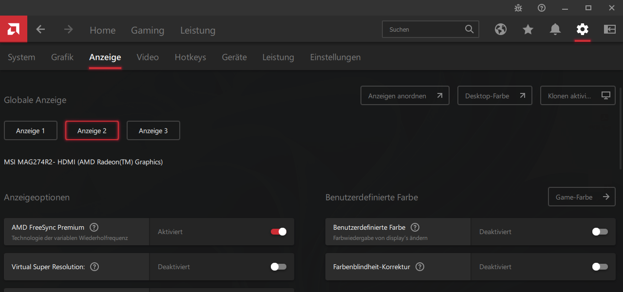The height and width of the screenshot is (292, 623).
Task: Select Anzeige 2 display
Action: [x=92, y=130]
